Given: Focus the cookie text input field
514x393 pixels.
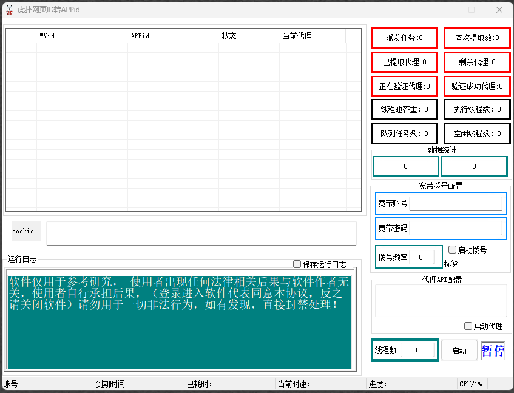Looking at the screenshot, I should 201,233.
